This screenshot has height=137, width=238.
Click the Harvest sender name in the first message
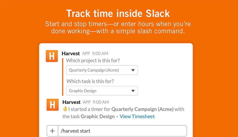pos(71,53)
